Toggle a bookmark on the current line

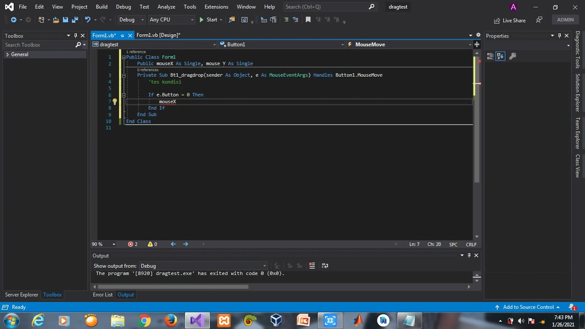click(x=308, y=20)
